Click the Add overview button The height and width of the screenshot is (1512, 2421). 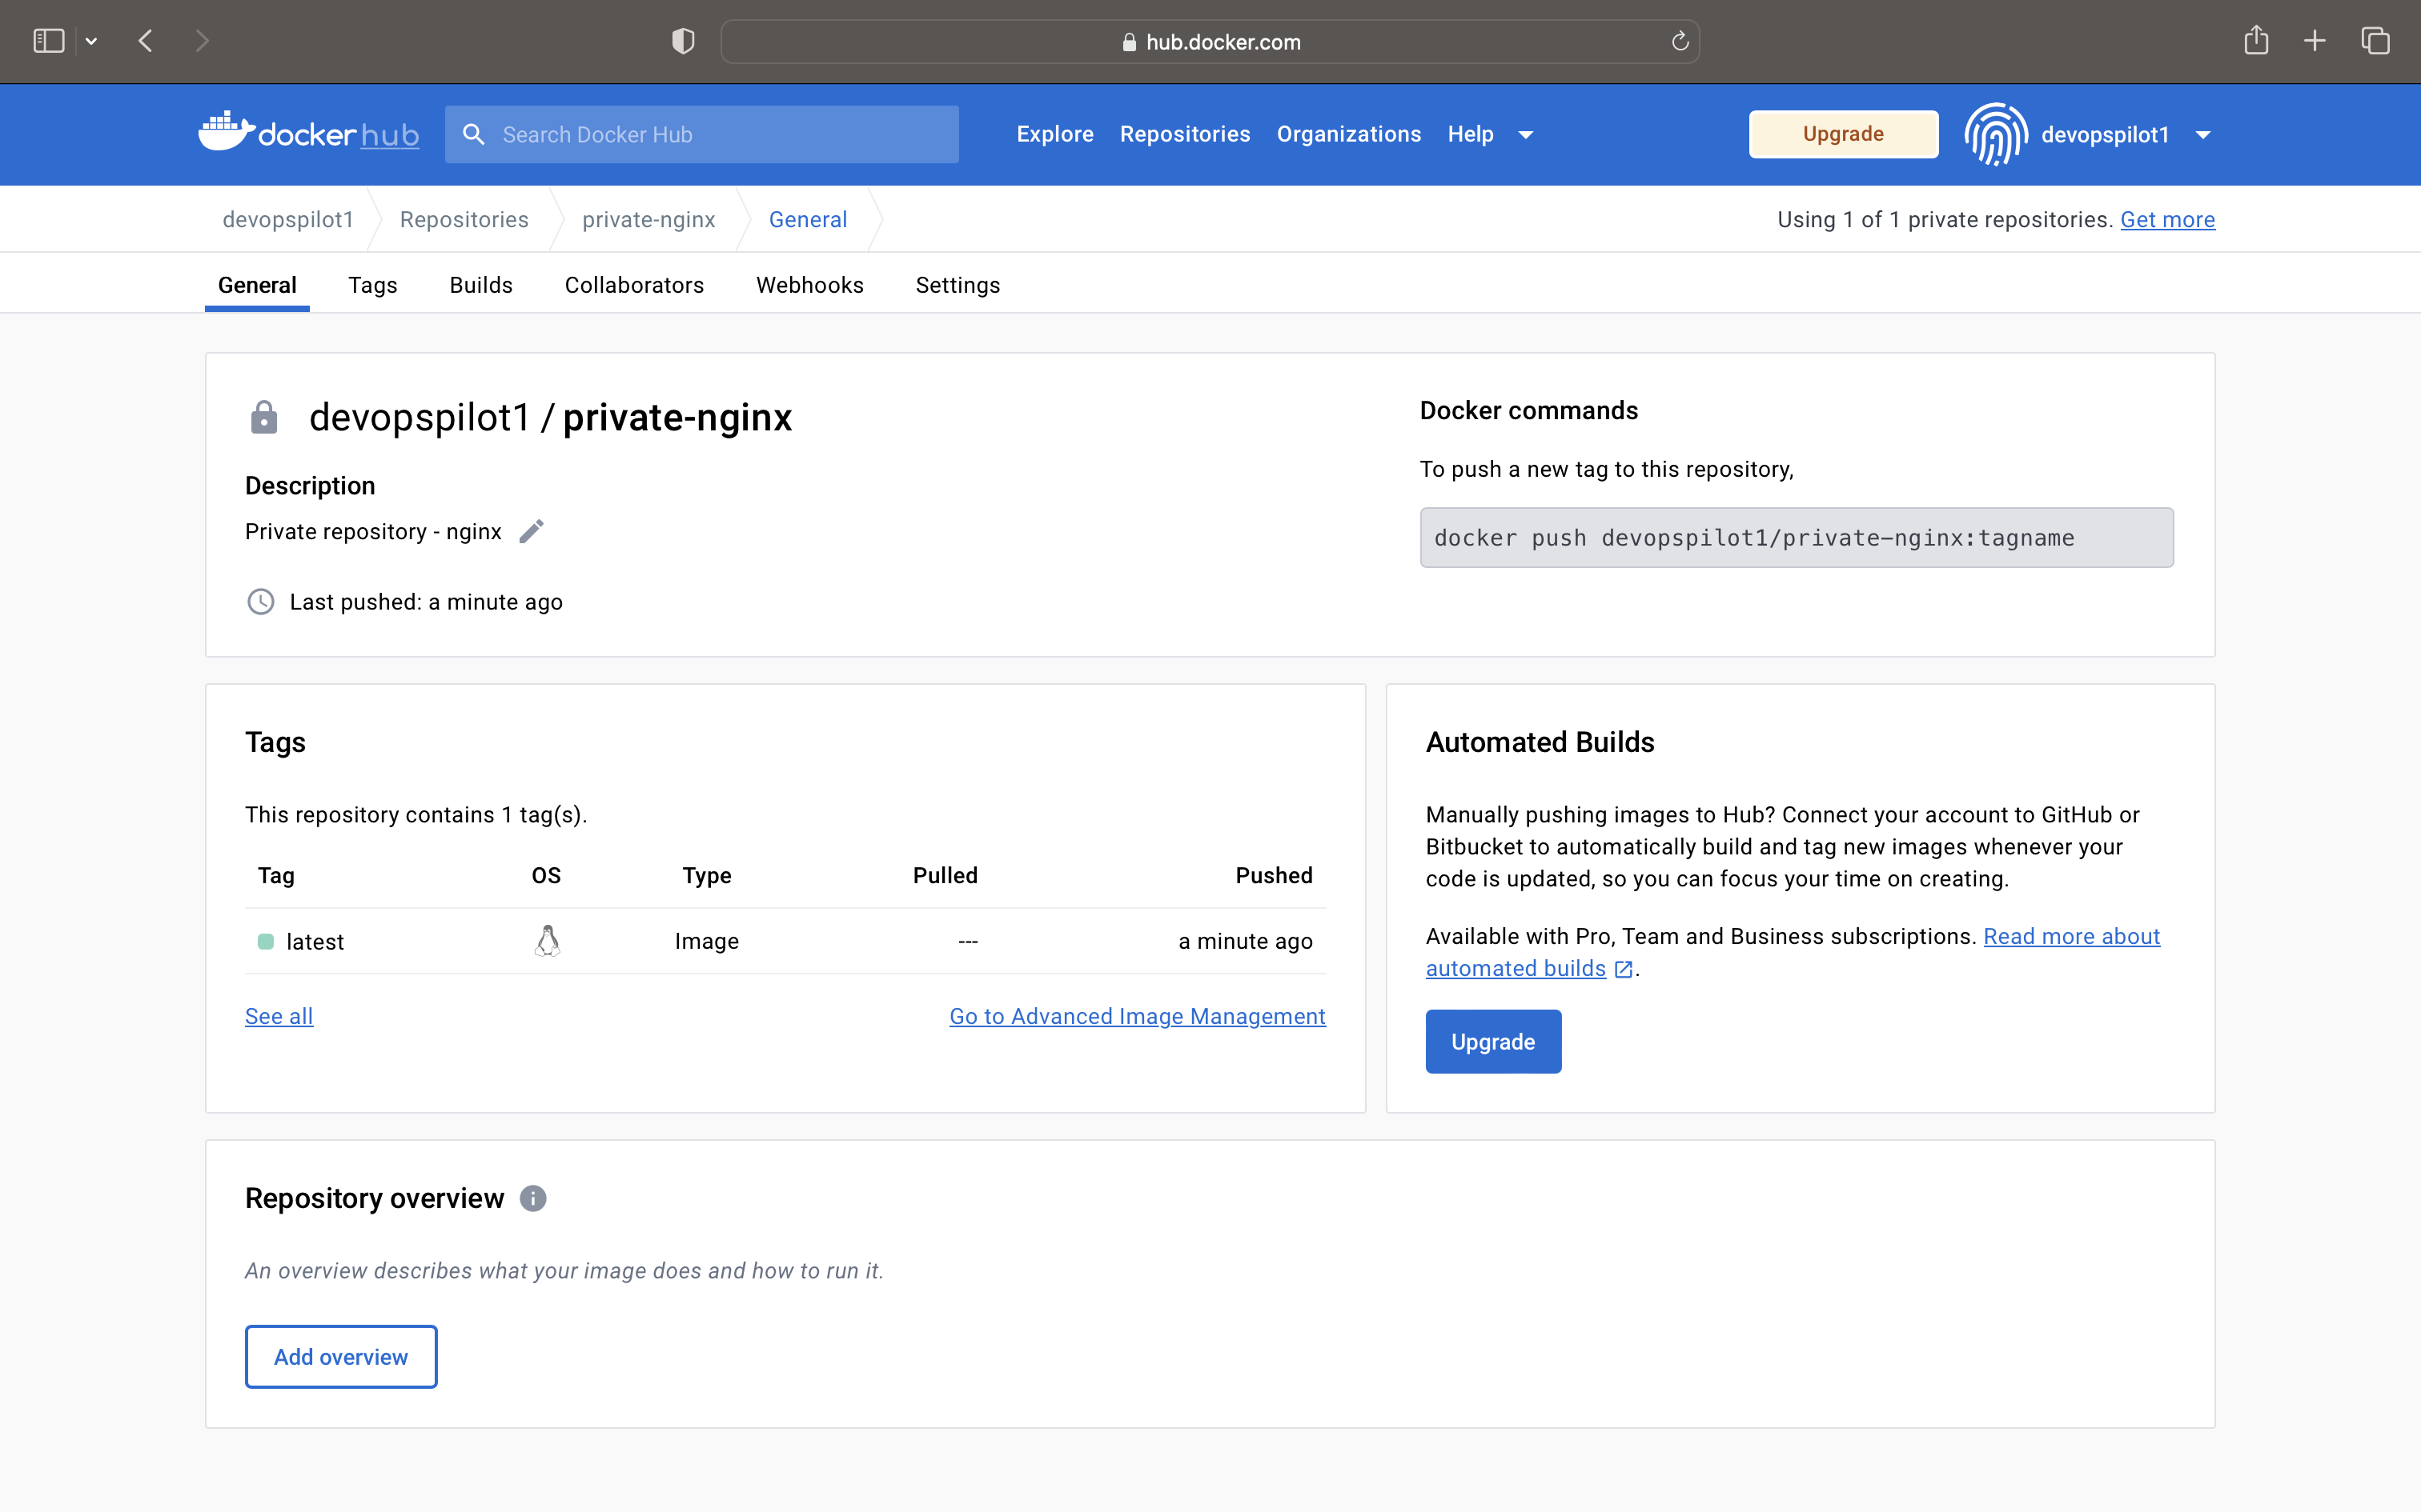coord(341,1356)
